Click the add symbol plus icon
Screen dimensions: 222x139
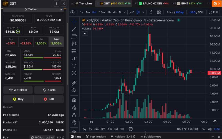(72, 12)
